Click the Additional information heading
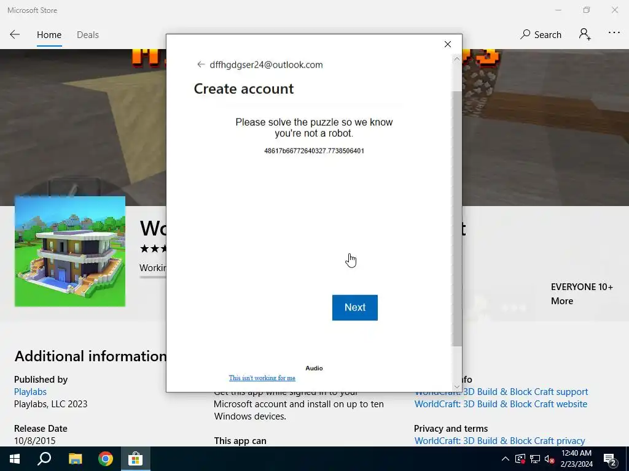 [90, 356]
